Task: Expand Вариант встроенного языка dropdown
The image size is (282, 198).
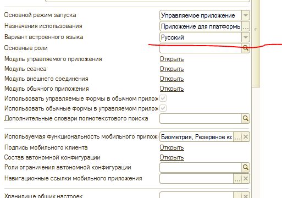Action: 246,37
